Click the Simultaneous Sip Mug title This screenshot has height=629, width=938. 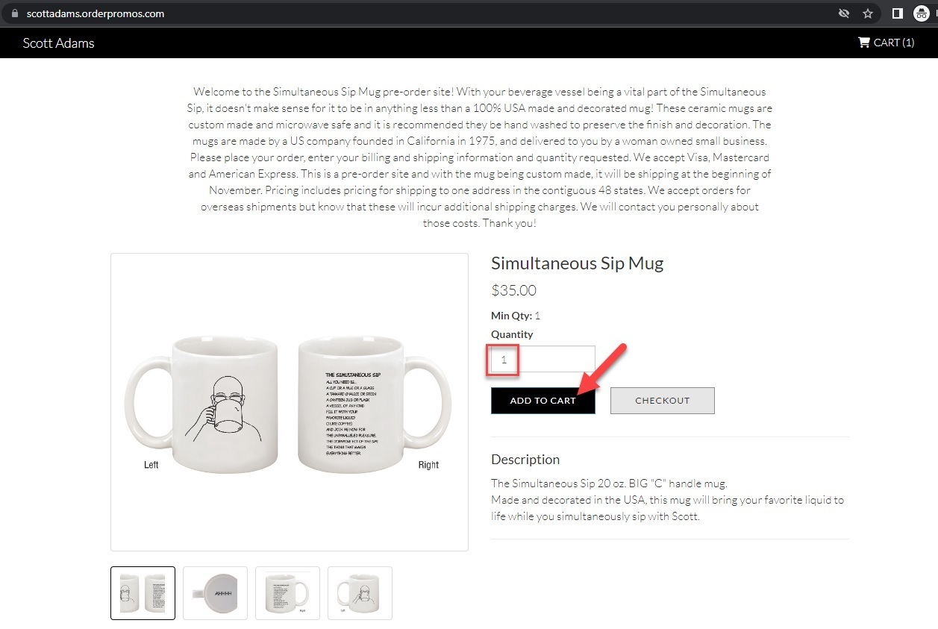pyautogui.click(x=577, y=263)
